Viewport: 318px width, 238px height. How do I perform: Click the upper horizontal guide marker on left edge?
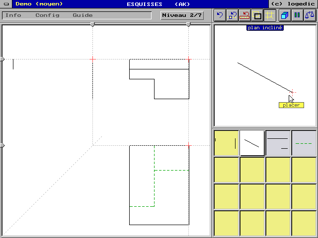(x=2, y=59)
